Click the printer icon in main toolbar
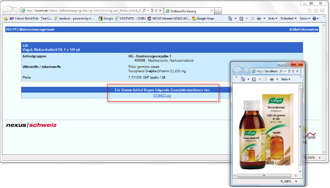 [259, 18]
